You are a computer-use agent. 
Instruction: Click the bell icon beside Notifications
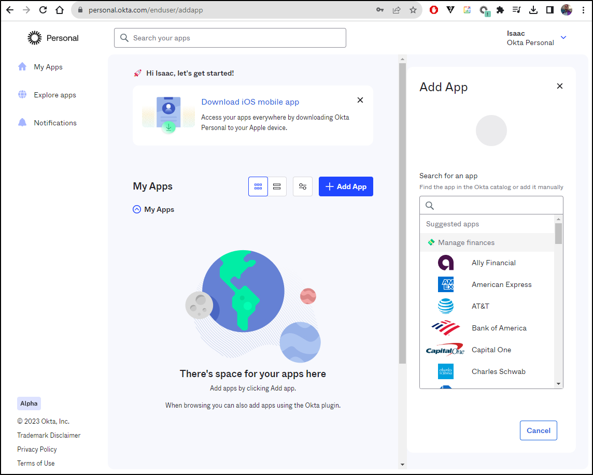(22, 122)
